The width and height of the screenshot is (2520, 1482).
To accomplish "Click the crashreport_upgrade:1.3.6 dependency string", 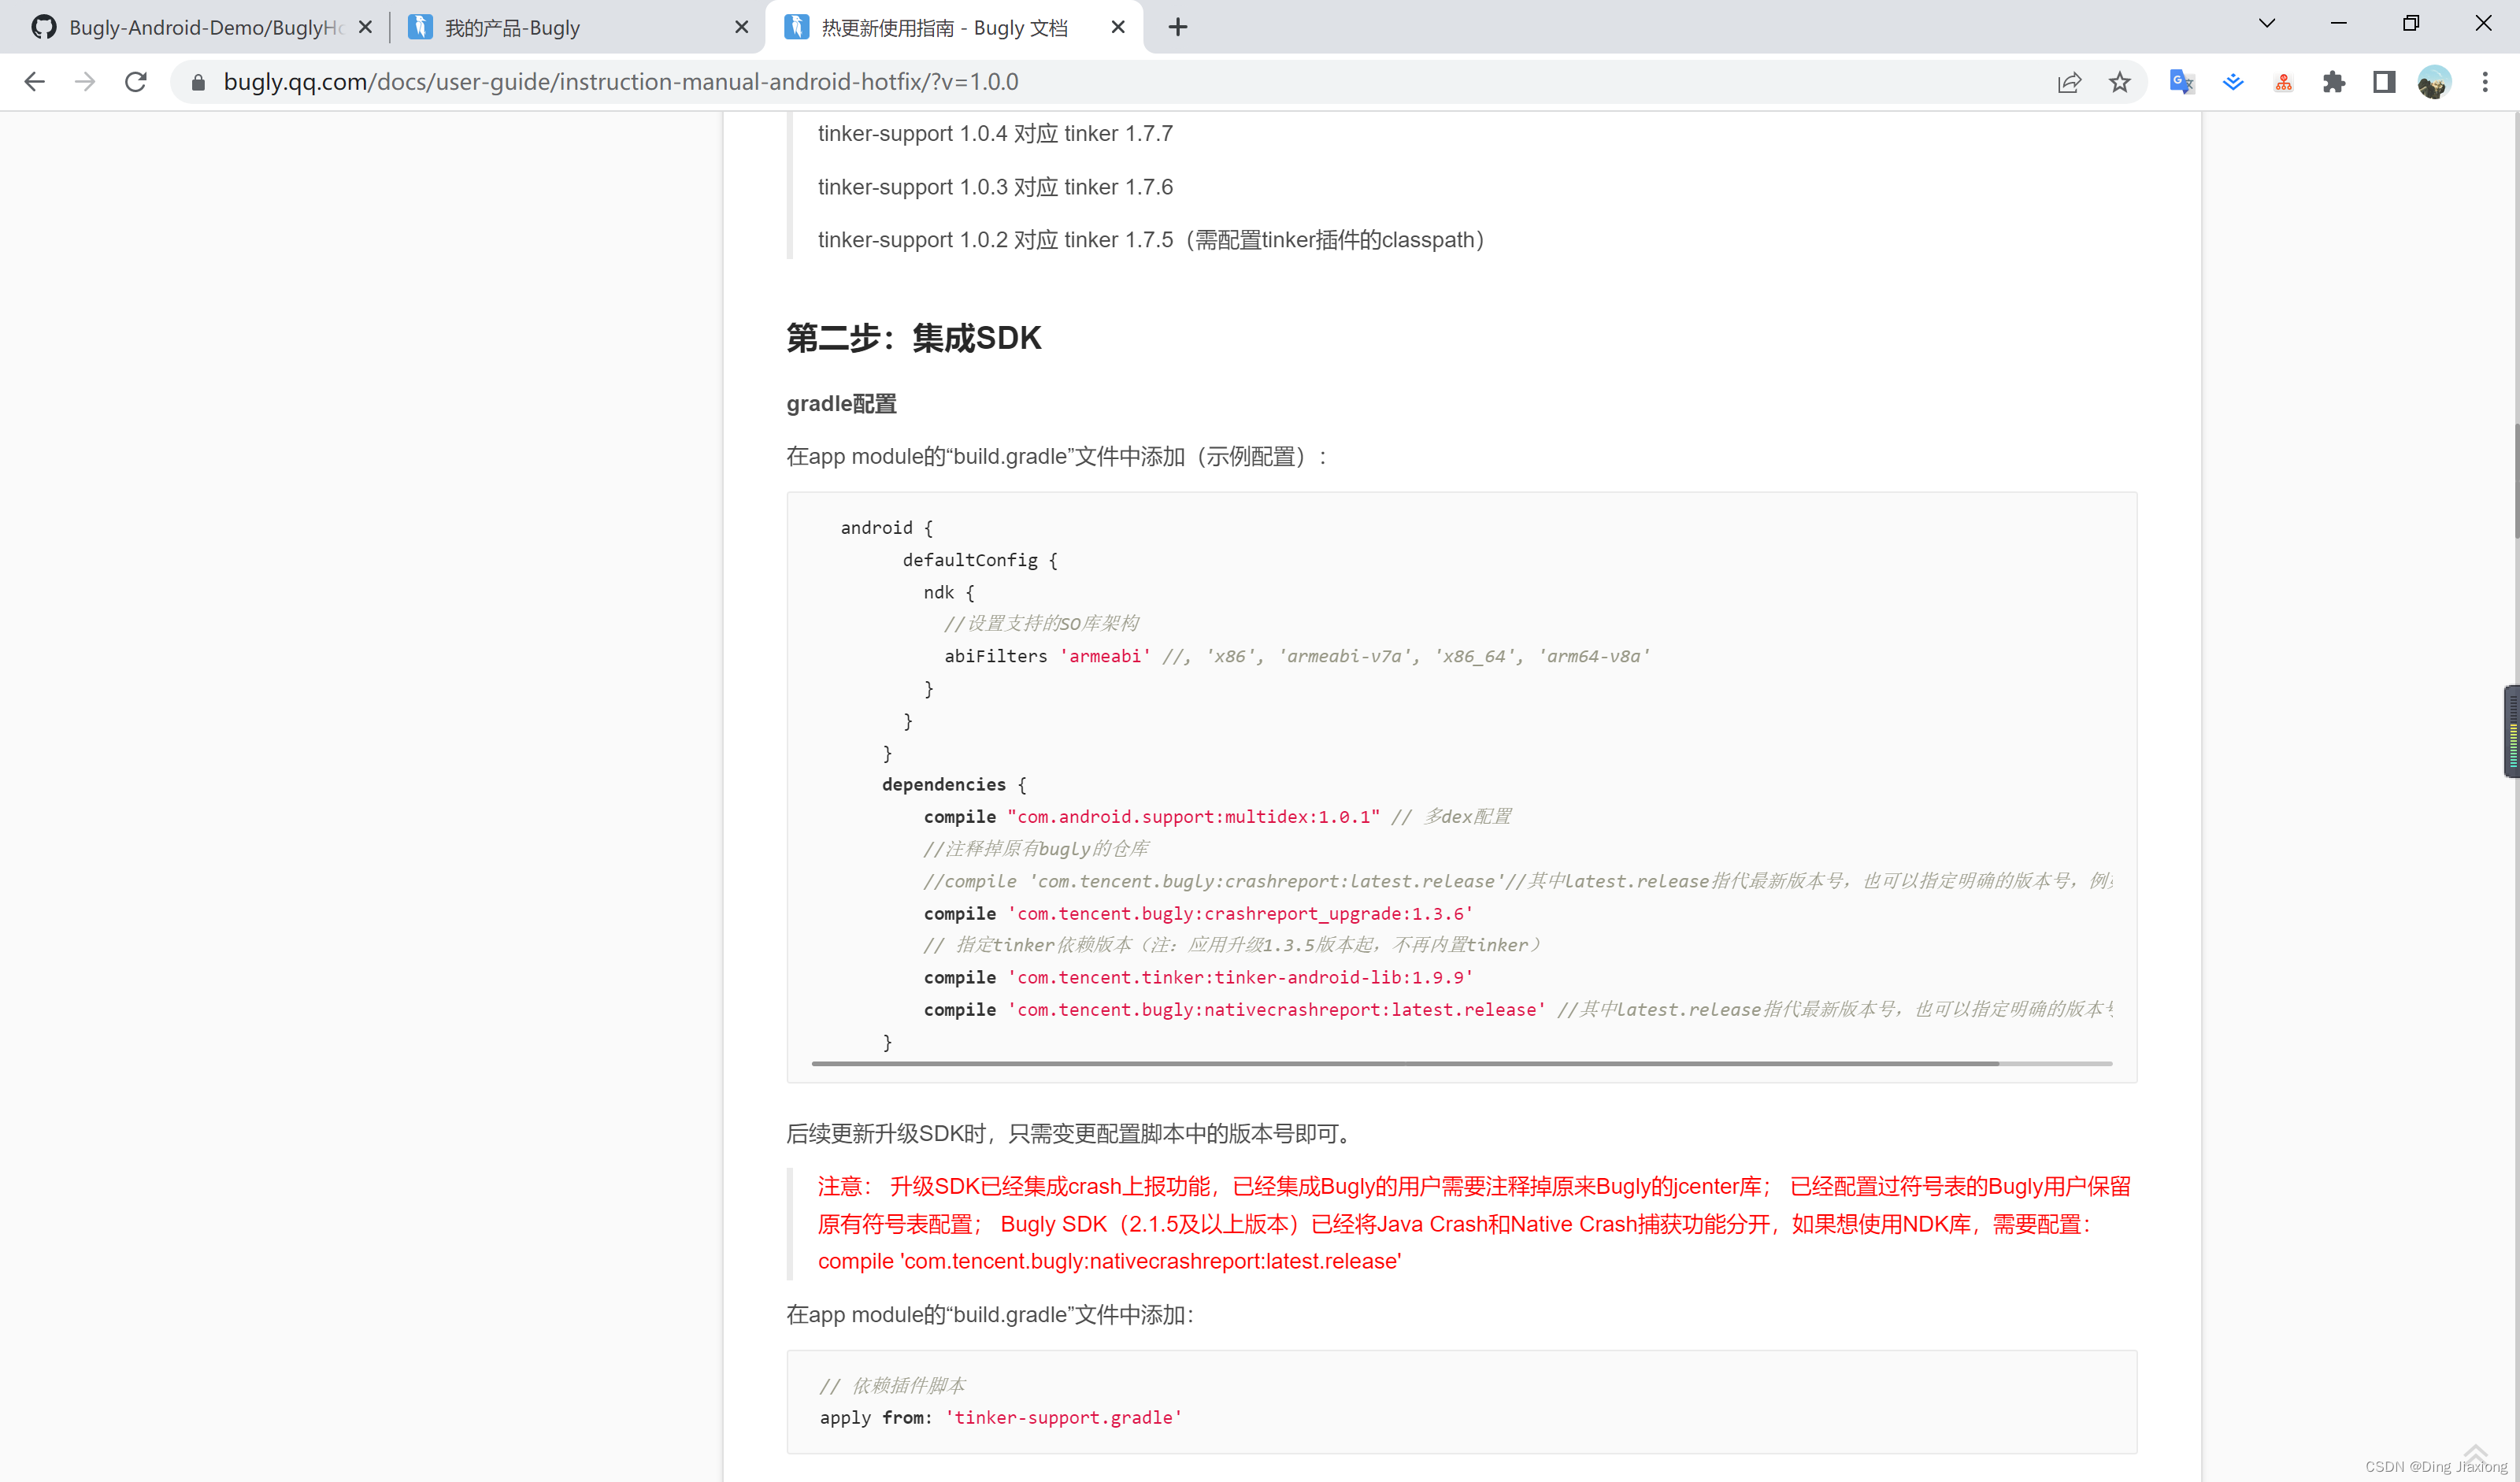I will [x=1240, y=913].
